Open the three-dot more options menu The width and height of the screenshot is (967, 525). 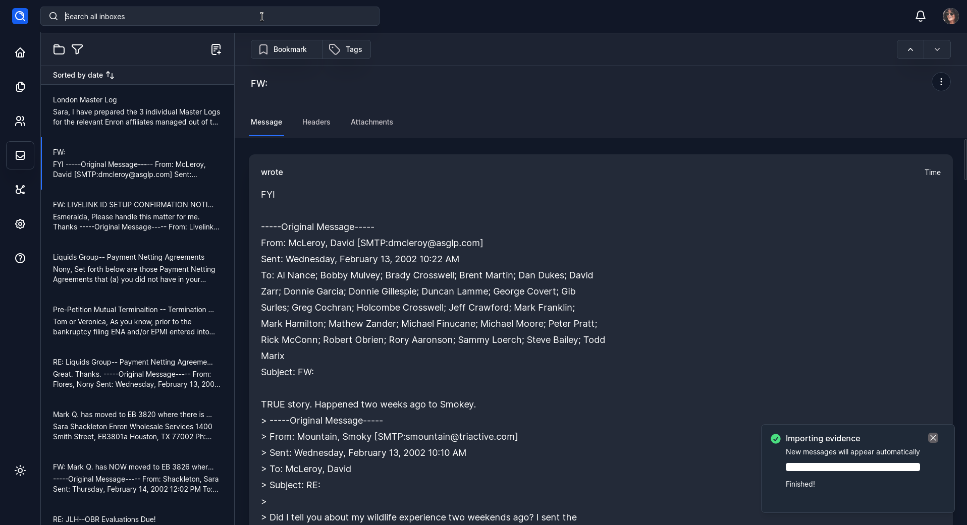[941, 82]
